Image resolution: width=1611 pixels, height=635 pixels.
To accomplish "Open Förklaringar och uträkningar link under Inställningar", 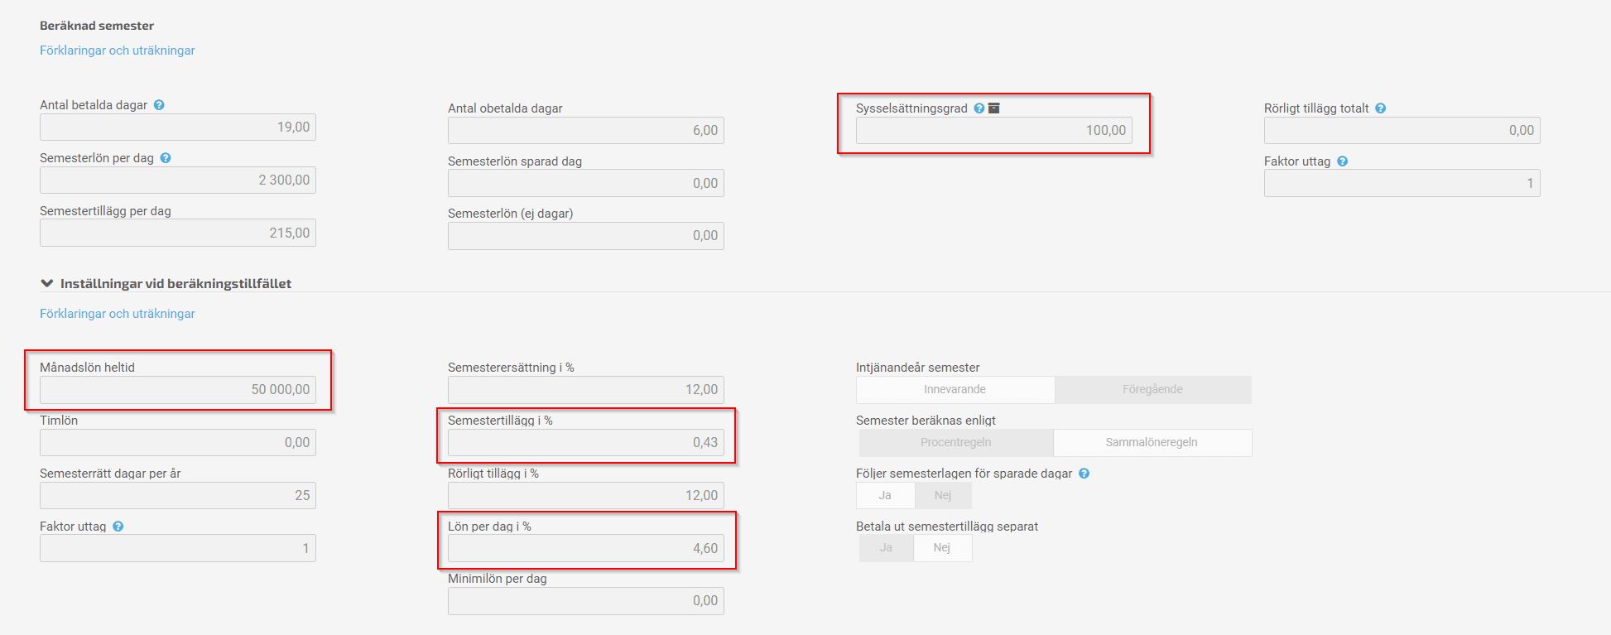I will pyautogui.click(x=118, y=314).
